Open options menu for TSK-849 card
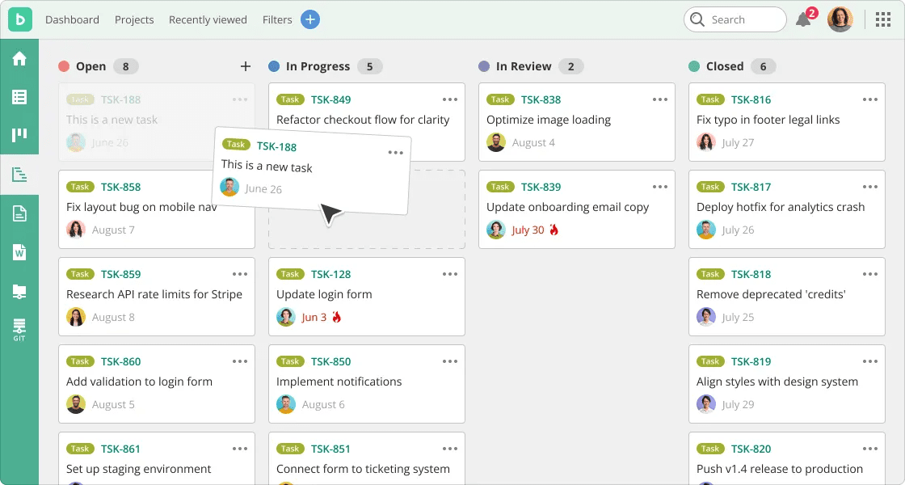The width and height of the screenshot is (905, 485). click(x=450, y=99)
